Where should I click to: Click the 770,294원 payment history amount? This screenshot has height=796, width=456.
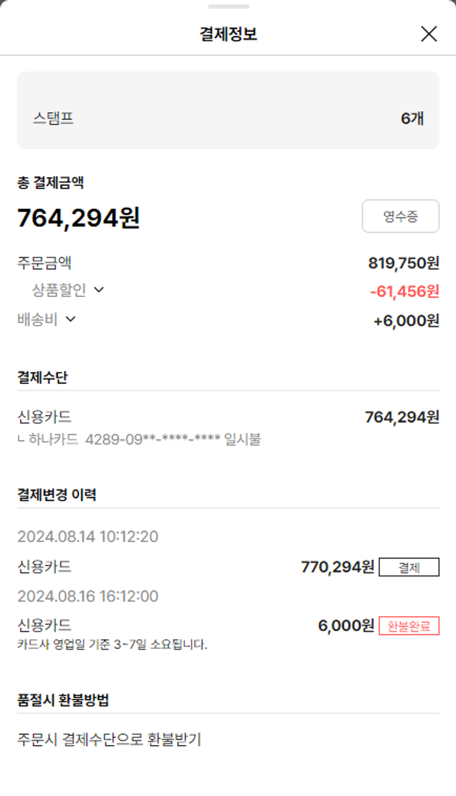[337, 567]
